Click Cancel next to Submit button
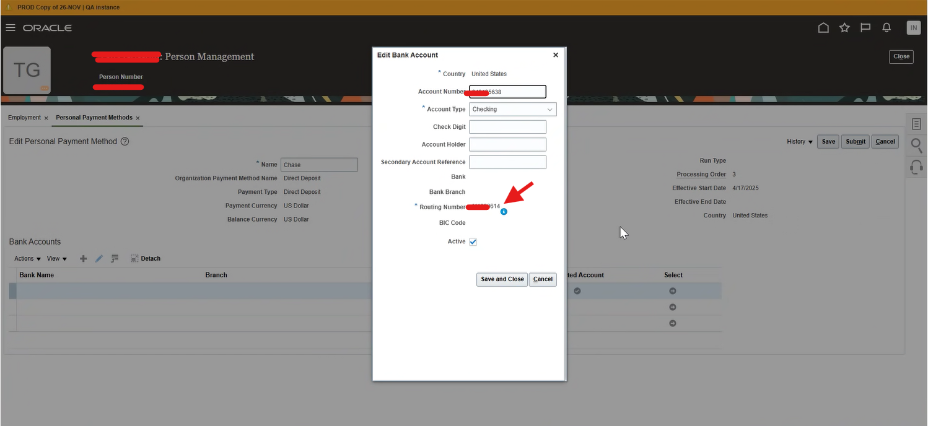Image resolution: width=928 pixels, height=426 pixels. click(885, 141)
